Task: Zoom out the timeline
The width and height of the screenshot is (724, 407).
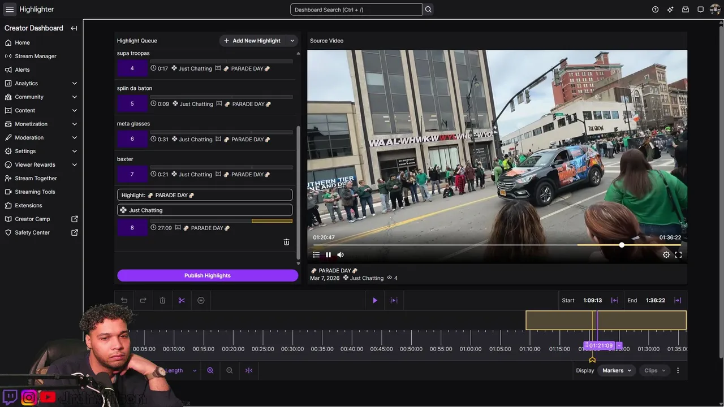Action: (230, 371)
